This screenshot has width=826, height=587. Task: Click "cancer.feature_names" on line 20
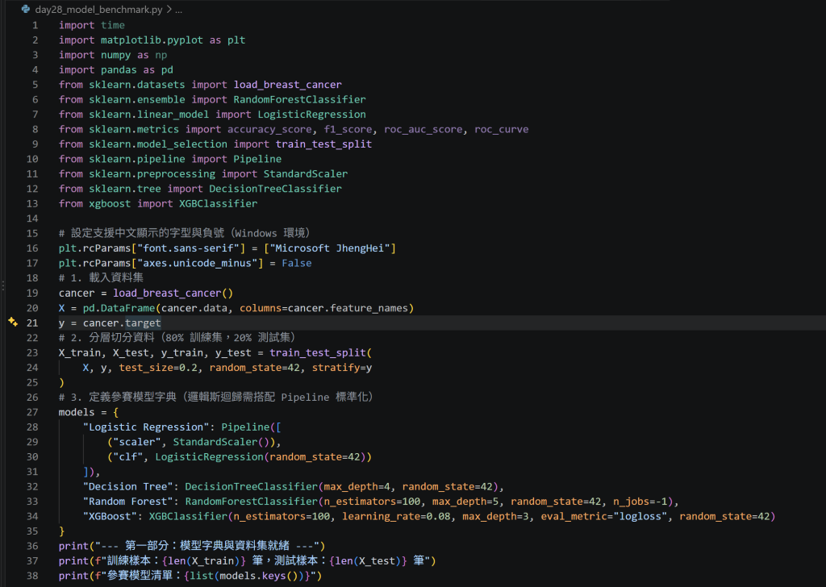[348, 308]
